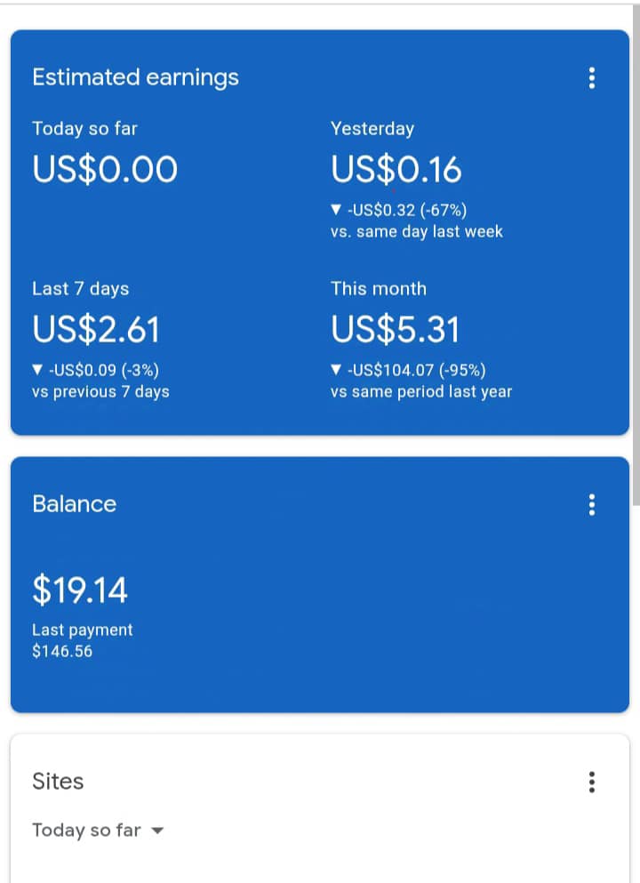Click the Last payment $146.56 amount

(x=62, y=652)
